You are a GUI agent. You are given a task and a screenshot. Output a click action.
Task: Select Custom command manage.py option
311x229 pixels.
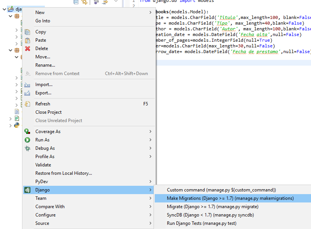click(x=233, y=190)
